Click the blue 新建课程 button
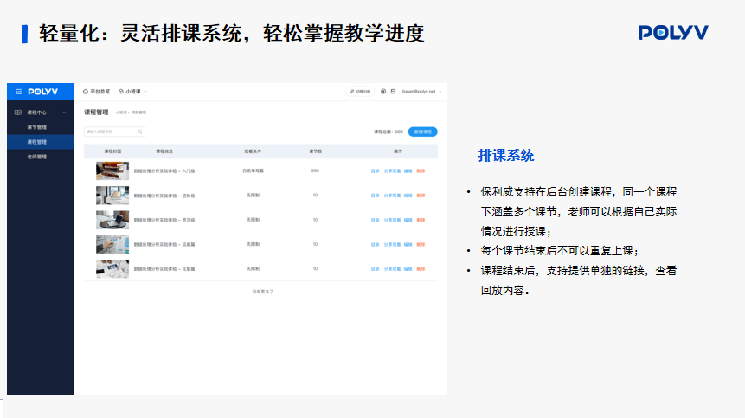This screenshot has height=418, width=745. (x=423, y=132)
